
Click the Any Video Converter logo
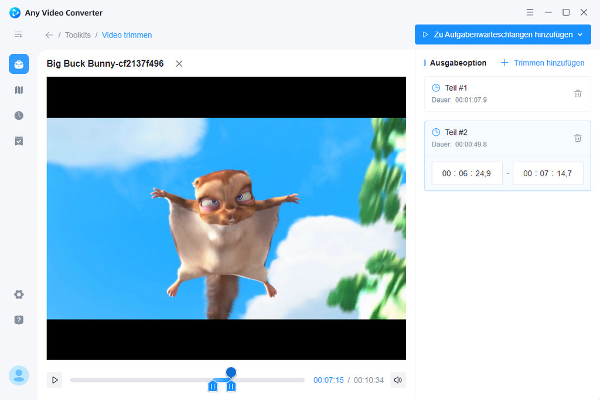click(15, 13)
